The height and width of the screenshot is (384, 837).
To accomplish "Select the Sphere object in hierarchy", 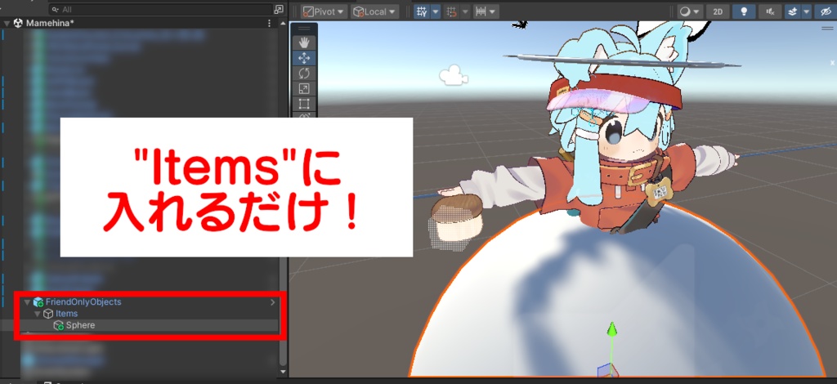I will (80, 325).
